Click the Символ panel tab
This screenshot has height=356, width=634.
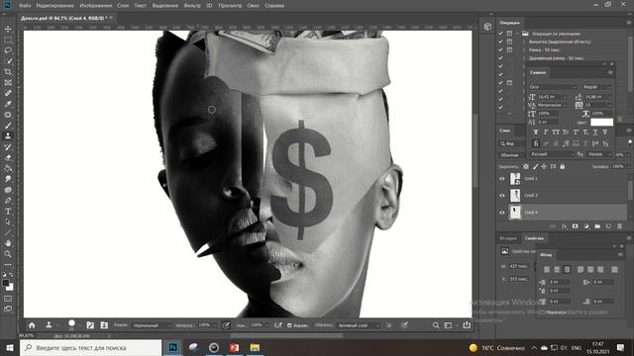(x=538, y=72)
